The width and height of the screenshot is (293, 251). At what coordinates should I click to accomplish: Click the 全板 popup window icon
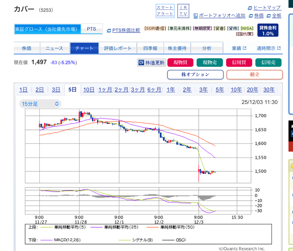point(268,16)
